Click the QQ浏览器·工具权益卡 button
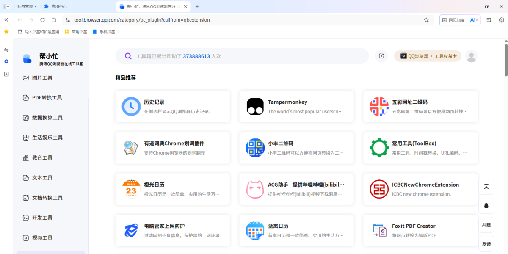This screenshot has width=508, height=254. tap(428, 56)
